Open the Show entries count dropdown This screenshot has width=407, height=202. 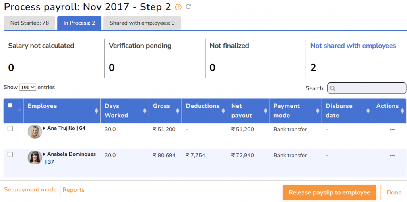(x=28, y=87)
